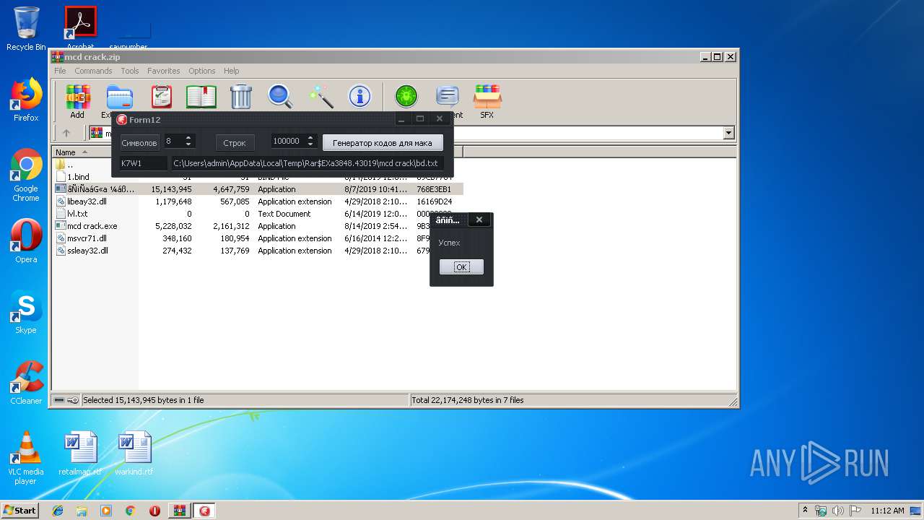The width and height of the screenshot is (924, 520).
Task: Sort by the Name column header
Action: (x=95, y=152)
